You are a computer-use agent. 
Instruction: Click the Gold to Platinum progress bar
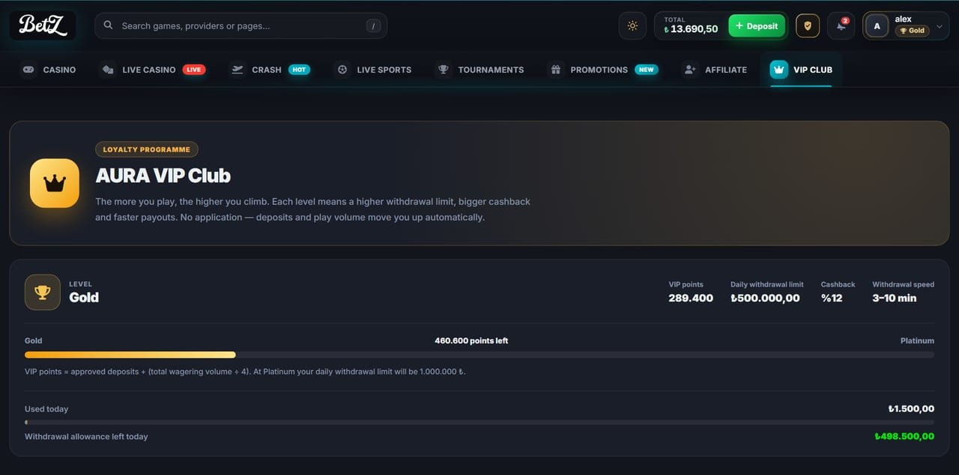tap(479, 355)
